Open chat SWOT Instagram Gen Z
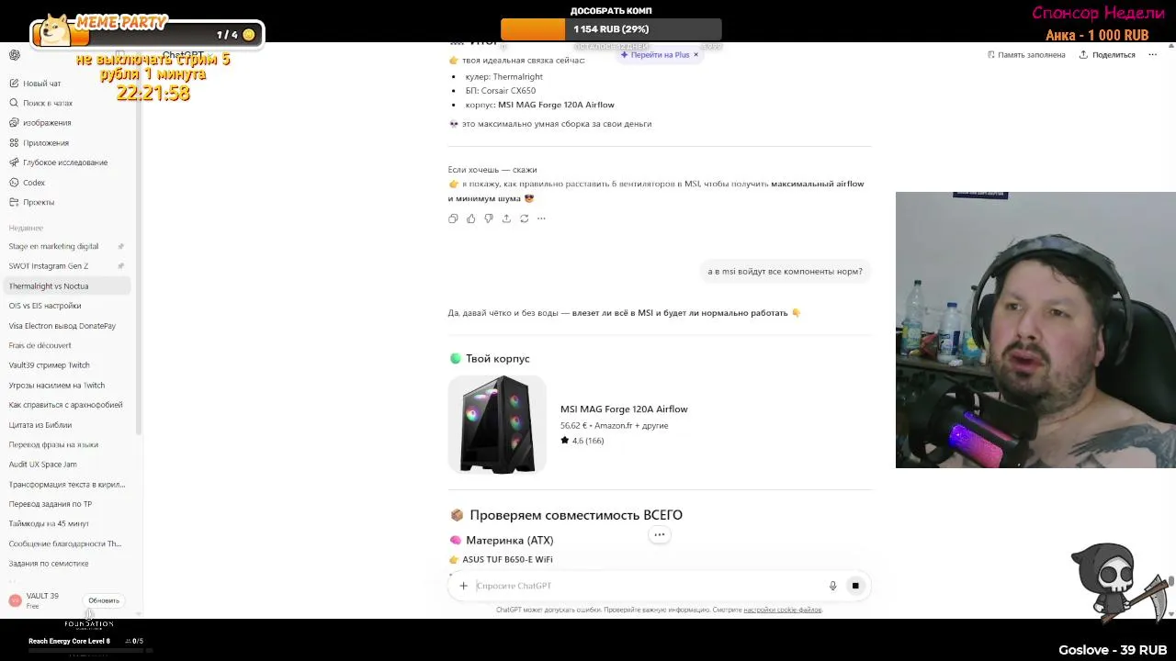 (x=49, y=266)
